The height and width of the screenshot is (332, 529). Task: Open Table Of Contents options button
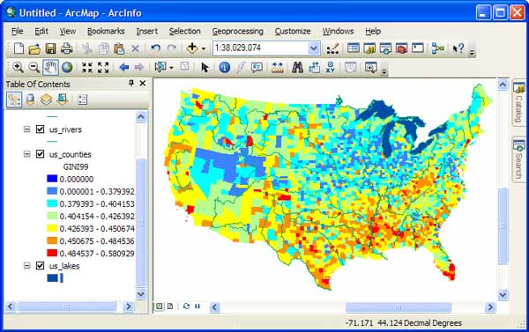tap(82, 100)
